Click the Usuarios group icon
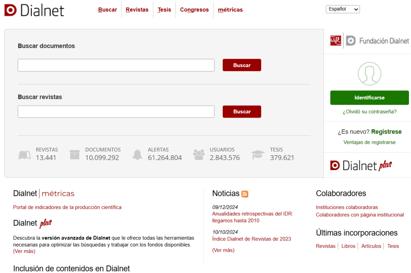The width and height of the screenshot is (411, 273). (199, 155)
